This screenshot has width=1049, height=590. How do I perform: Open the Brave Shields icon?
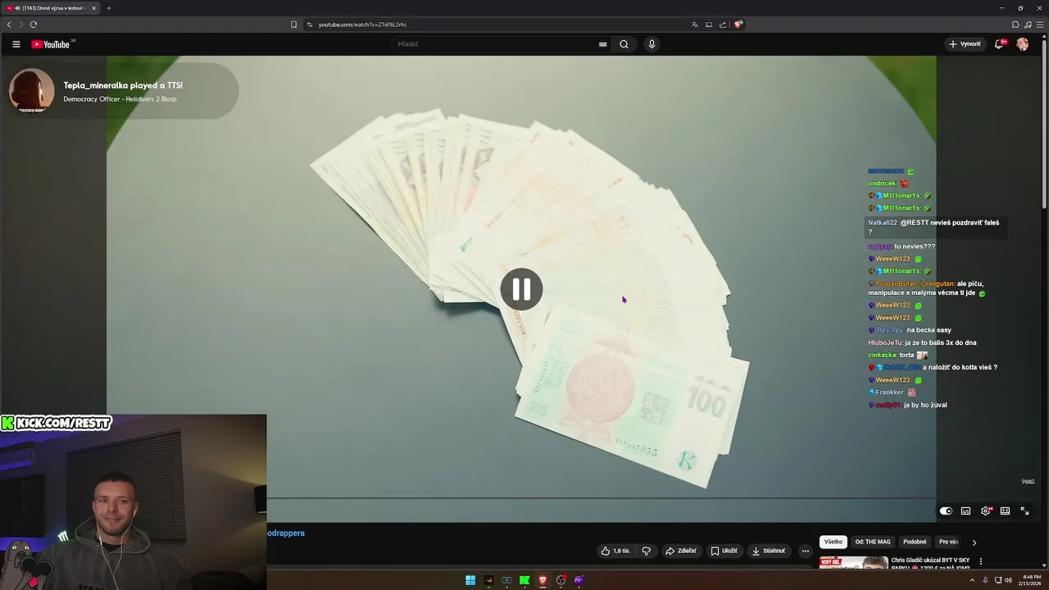[738, 25]
